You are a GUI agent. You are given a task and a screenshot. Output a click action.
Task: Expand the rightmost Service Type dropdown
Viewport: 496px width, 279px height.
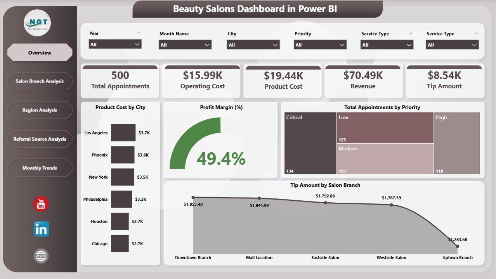coord(452,44)
